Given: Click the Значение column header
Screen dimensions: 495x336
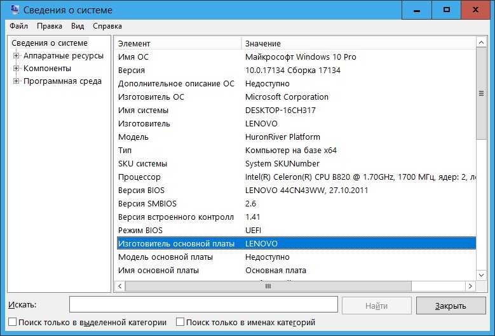Looking at the screenshot, I should pyautogui.click(x=359, y=44).
